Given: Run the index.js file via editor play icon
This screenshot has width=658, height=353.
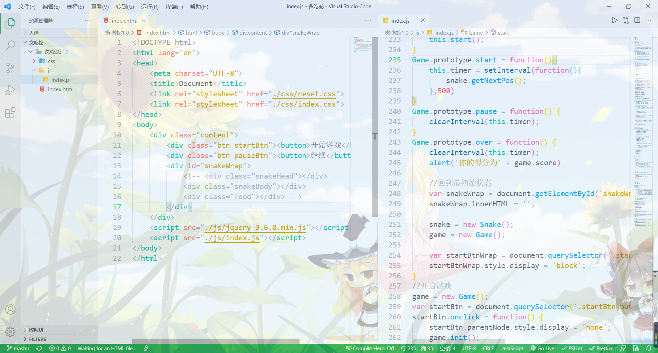Looking at the screenshot, I should 614,20.
